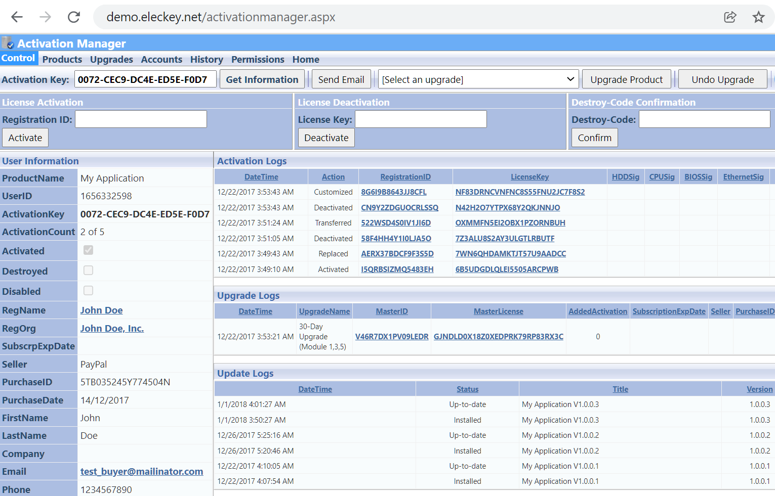This screenshot has width=775, height=496.
Task: Click the Activation Manager logo icon
Action: pos(8,42)
